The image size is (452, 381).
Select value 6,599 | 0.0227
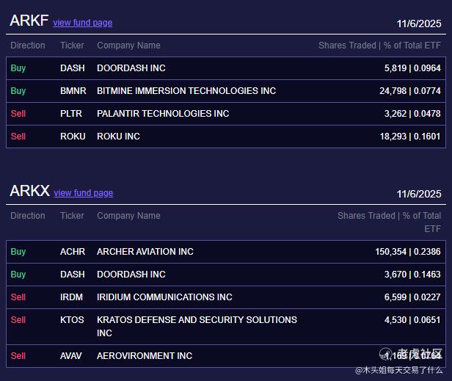point(412,297)
